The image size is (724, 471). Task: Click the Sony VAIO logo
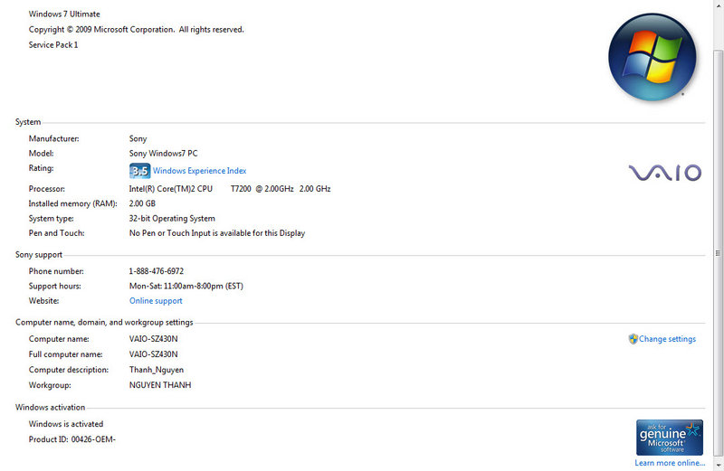point(665,172)
